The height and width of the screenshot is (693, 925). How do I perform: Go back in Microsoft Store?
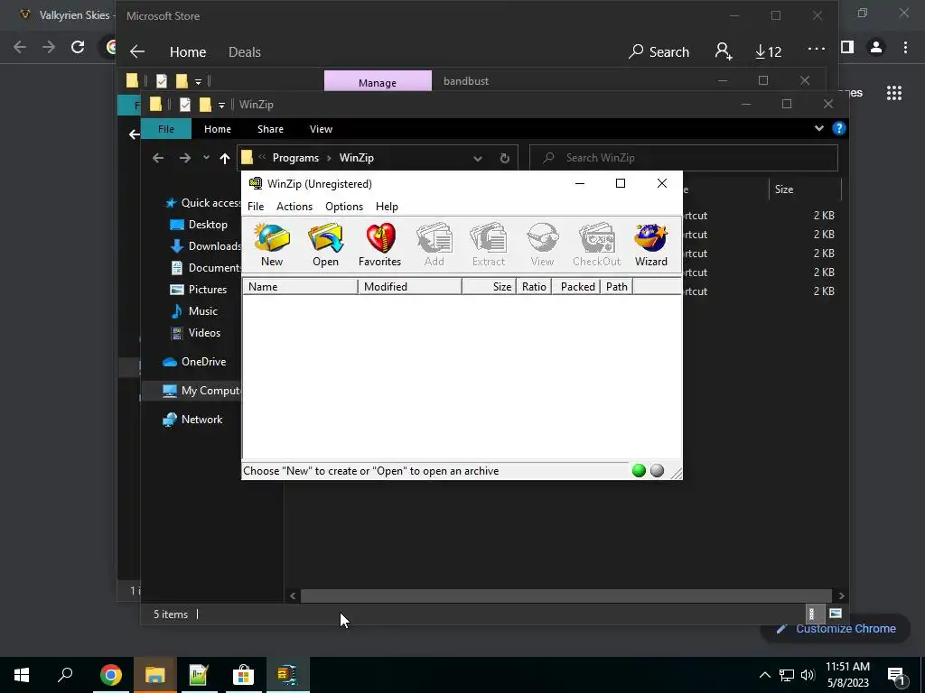point(137,51)
